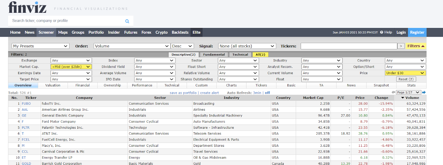Click the search magnifier icon

click(x=127, y=21)
